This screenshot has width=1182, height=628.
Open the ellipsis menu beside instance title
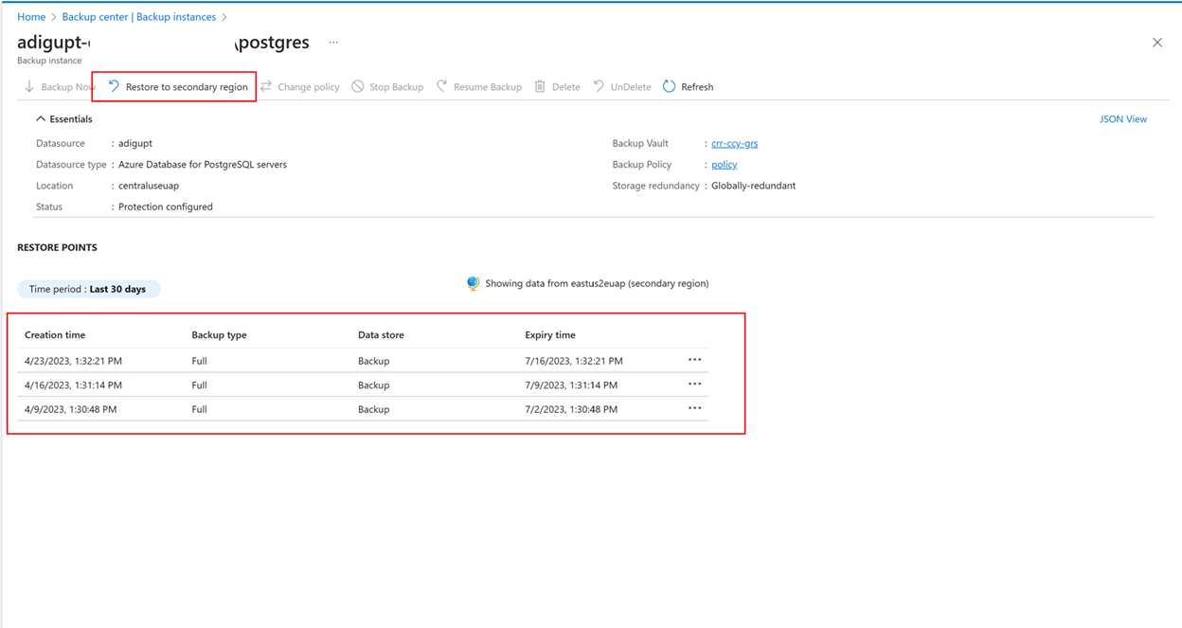click(x=332, y=43)
